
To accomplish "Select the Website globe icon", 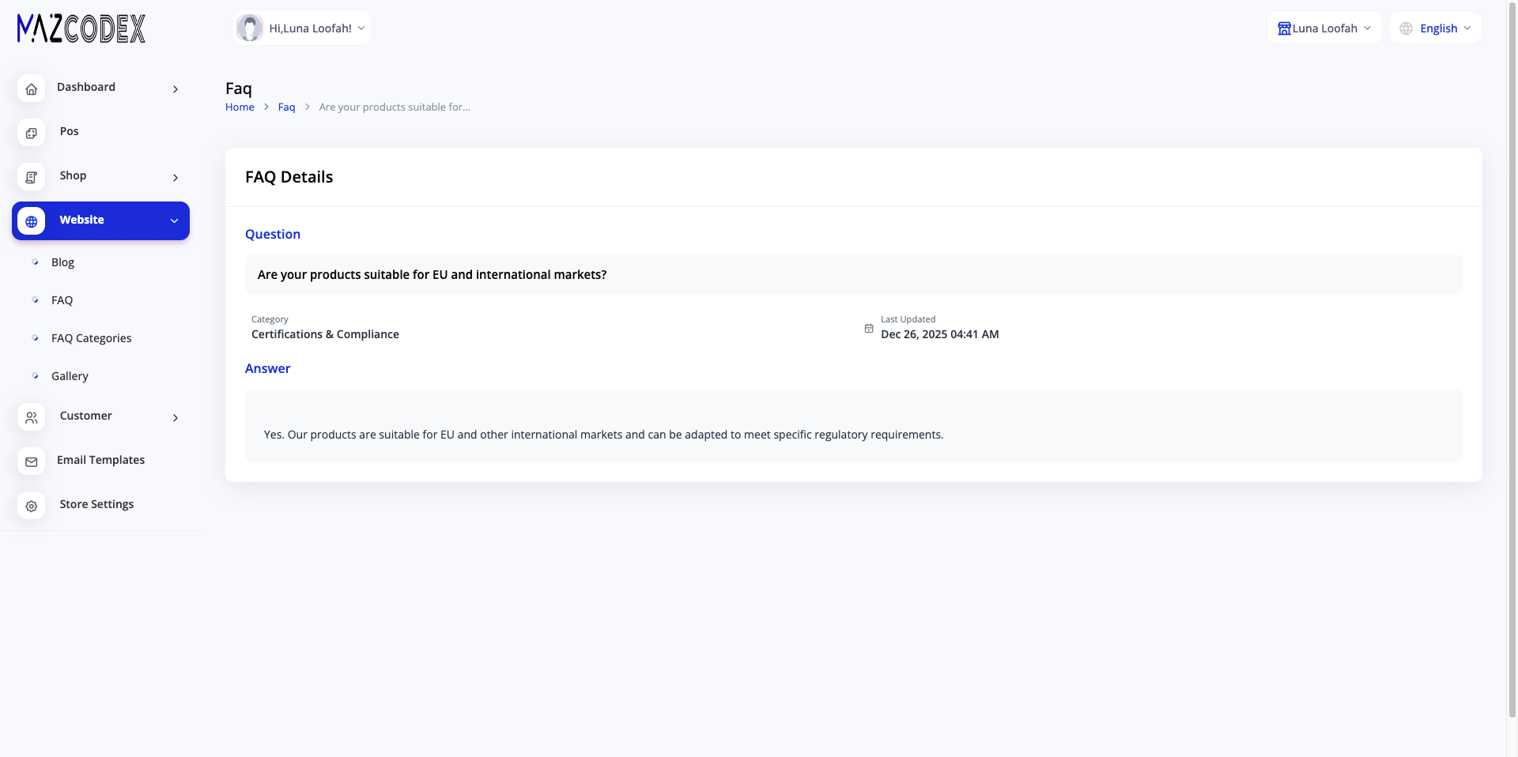I will (31, 221).
